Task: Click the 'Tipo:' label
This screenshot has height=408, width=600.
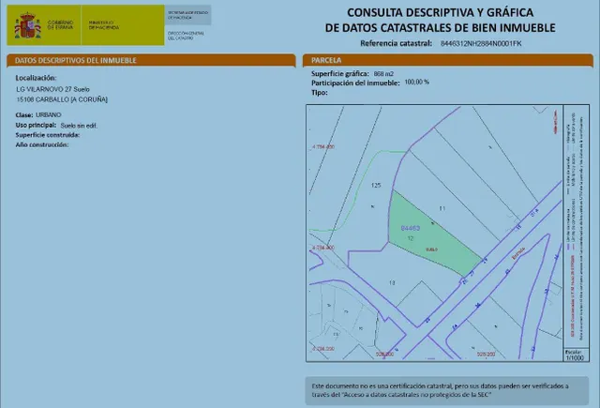Action: [x=319, y=93]
